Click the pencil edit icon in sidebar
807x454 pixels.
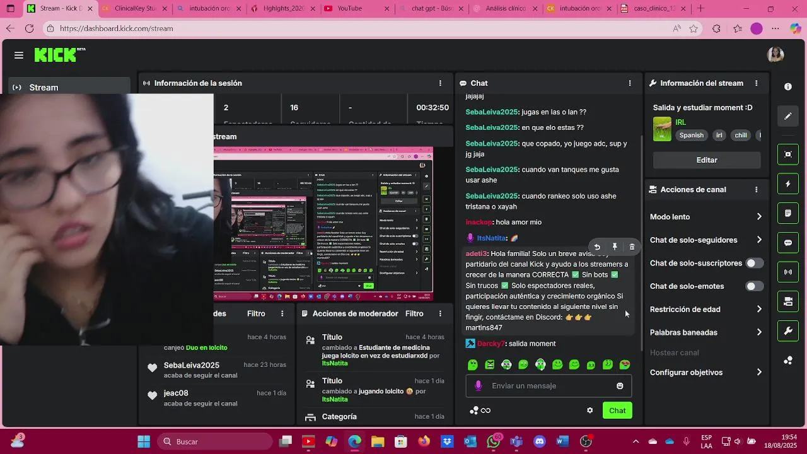coord(788,116)
